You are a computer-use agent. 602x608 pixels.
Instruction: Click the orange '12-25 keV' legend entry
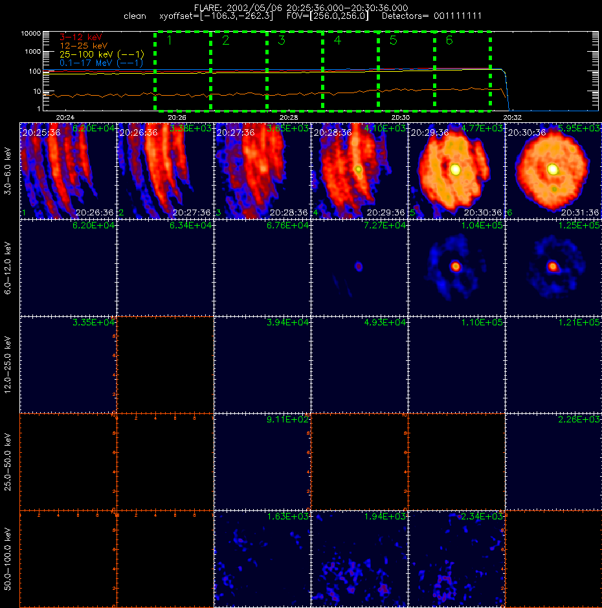pos(84,46)
